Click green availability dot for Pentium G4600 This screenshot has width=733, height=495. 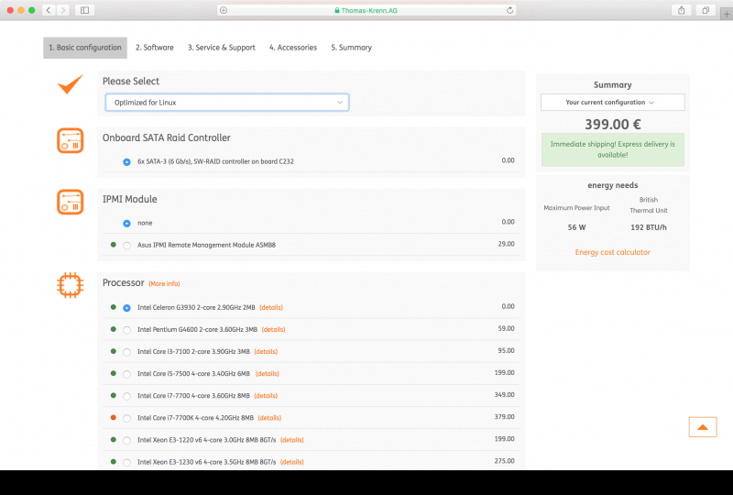(x=113, y=329)
